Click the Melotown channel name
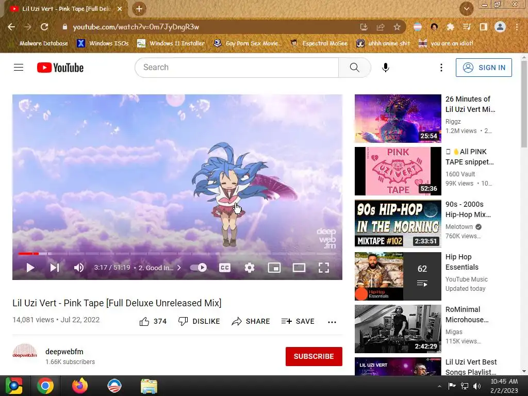Image resolution: width=528 pixels, height=396 pixels. 459,227
